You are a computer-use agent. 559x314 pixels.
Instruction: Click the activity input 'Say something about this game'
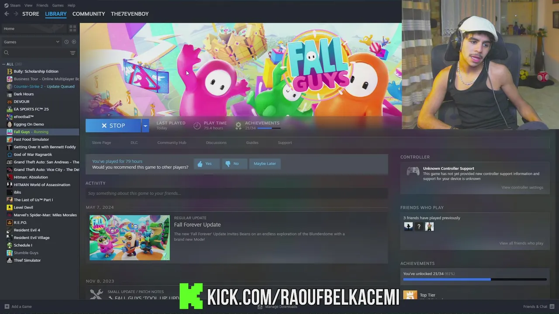(237, 193)
